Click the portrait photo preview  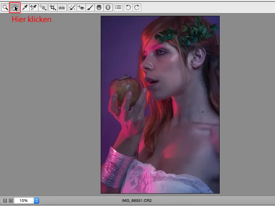point(160,105)
